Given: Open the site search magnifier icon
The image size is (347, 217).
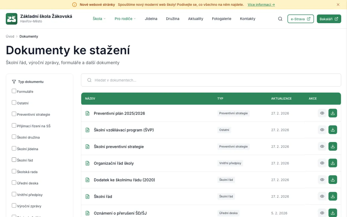Looking at the screenshot, I should click(x=280, y=19).
